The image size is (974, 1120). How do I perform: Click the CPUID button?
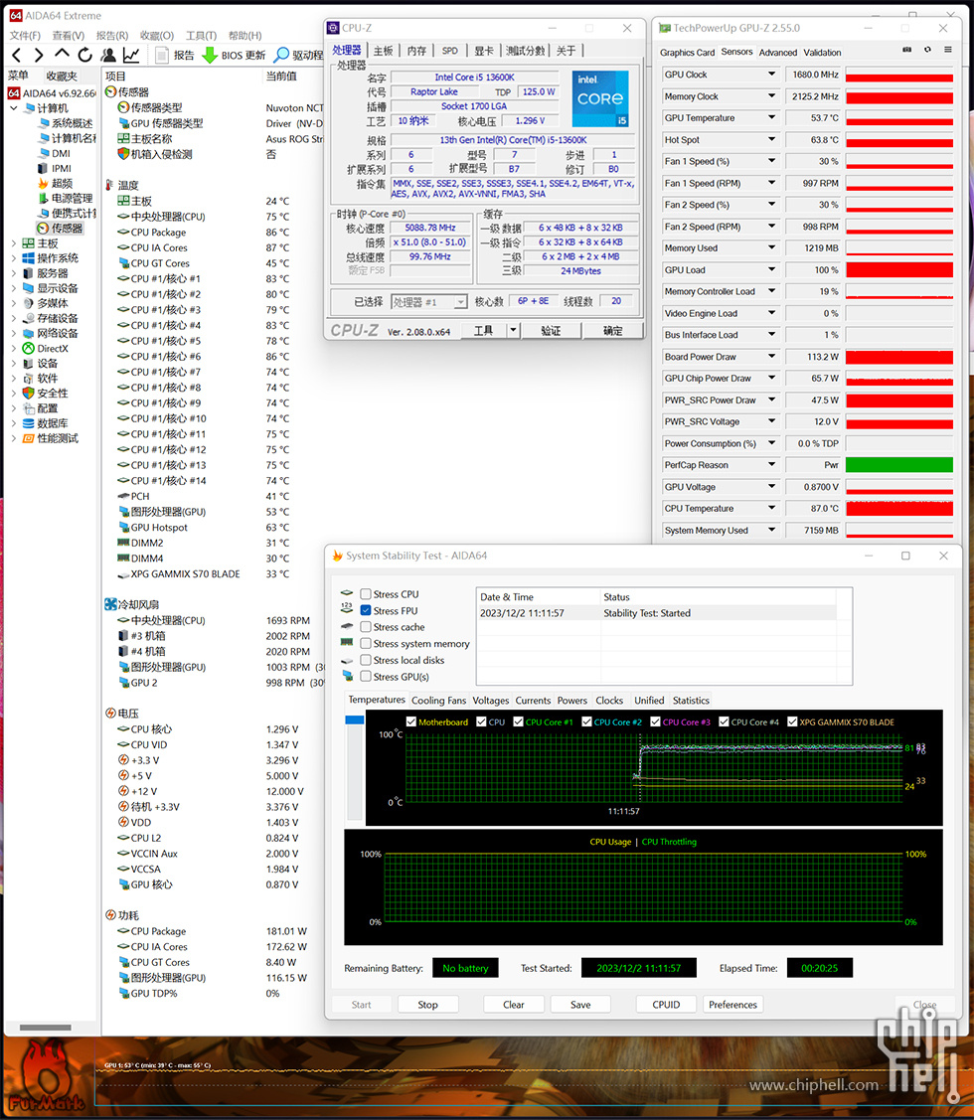click(x=666, y=1005)
